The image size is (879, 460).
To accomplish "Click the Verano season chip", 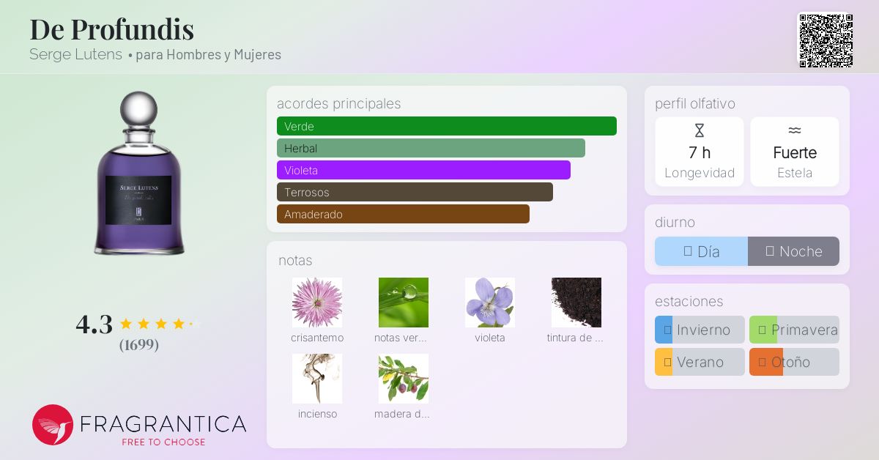I will click(x=700, y=362).
